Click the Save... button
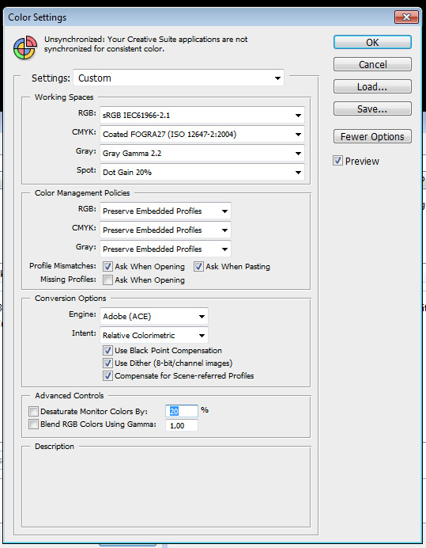The width and height of the screenshot is (426, 548). (x=372, y=109)
